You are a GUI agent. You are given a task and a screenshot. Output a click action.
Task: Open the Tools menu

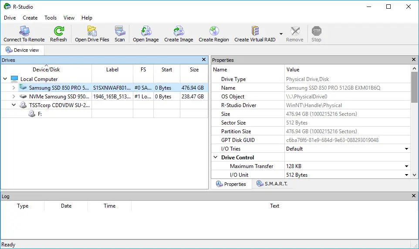tap(51, 18)
